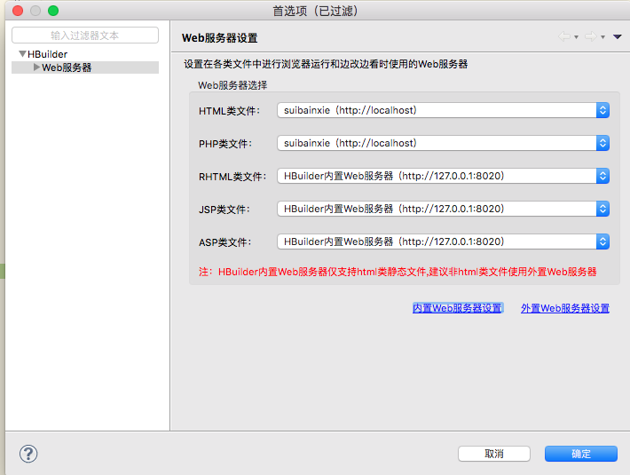Collapse the HBuilder tree node
630x475 pixels.
pos(22,53)
